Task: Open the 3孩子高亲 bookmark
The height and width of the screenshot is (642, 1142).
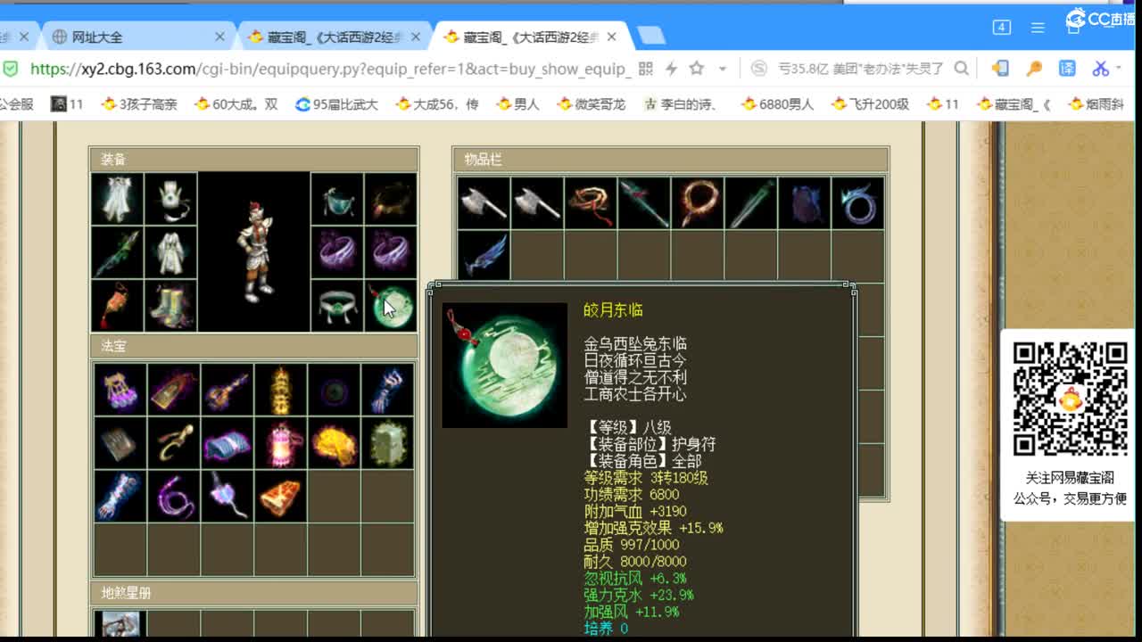Action: [x=139, y=104]
